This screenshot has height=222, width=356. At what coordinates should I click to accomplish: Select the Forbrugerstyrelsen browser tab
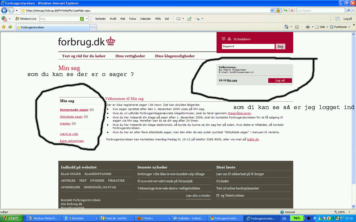pyautogui.click(x=53, y=27)
